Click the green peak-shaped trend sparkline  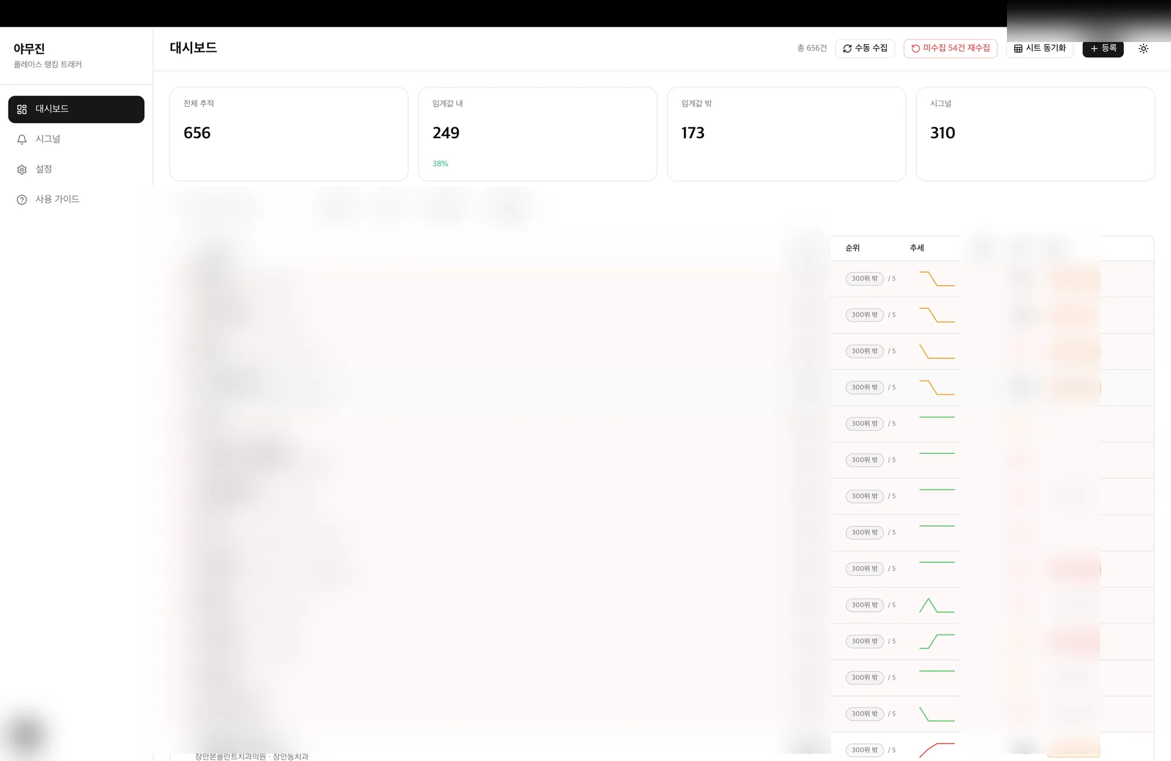pyautogui.click(x=936, y=606)
